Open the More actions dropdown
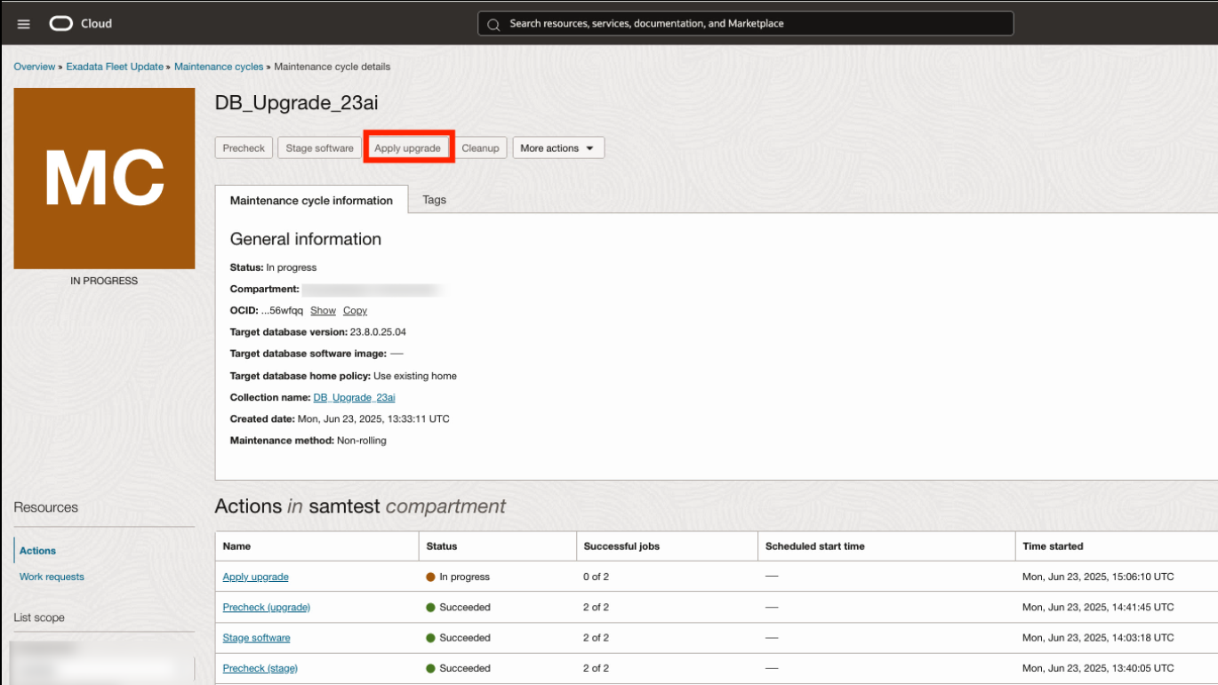 tap(558, 147)
